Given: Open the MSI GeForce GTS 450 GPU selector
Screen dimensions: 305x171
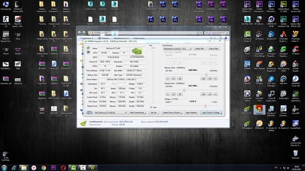Looking at the screenshot, I should pyautogui.click(x=111, y=113).
